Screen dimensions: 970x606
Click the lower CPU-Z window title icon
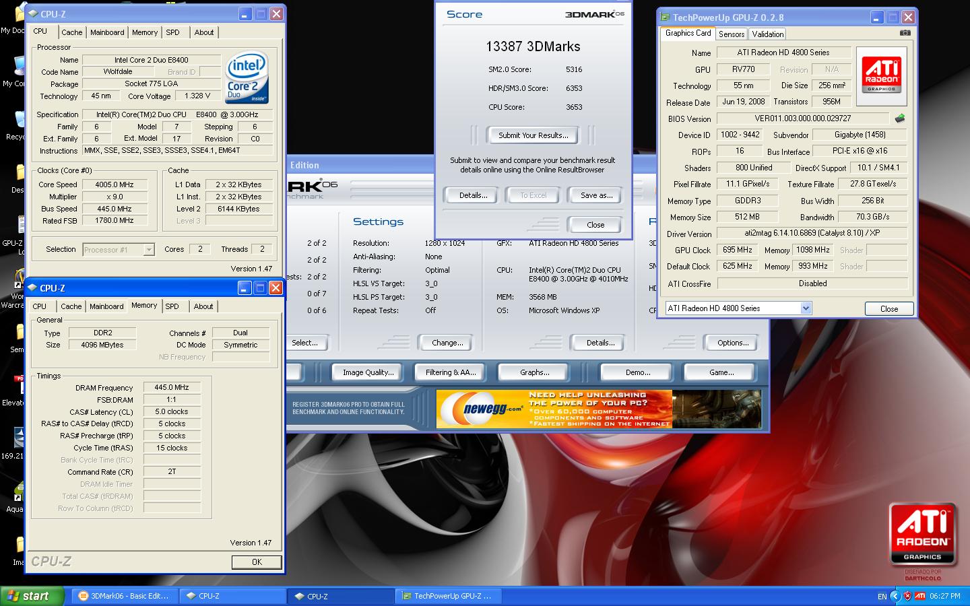(x=32, y=288)
